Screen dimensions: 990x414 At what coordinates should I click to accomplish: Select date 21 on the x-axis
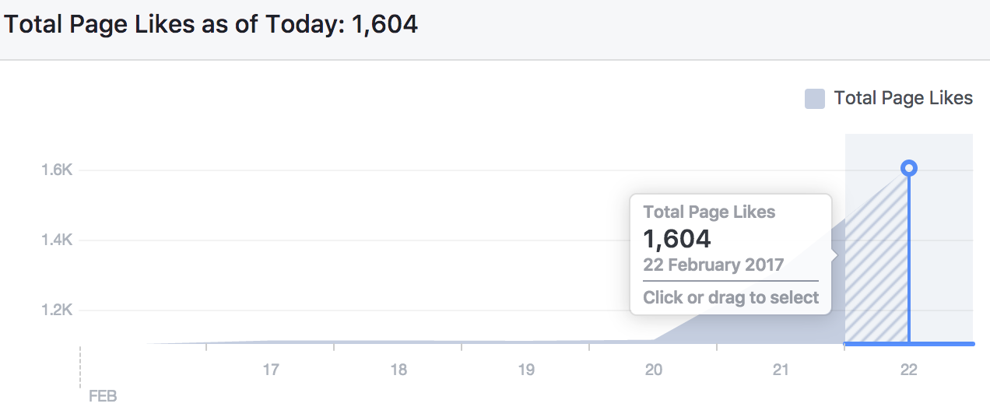click(x=781, y=370)
